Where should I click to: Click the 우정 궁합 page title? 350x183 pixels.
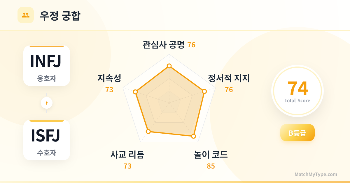[x=60, y=16]
